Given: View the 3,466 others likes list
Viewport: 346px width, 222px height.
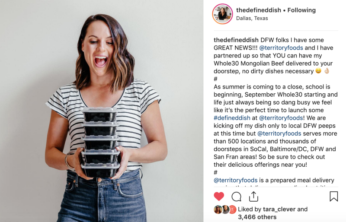Looking at the screenshot, I should (257, 217).
